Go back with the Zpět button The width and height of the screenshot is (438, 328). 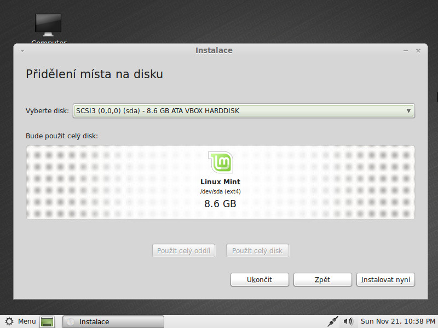coord(322,280)
